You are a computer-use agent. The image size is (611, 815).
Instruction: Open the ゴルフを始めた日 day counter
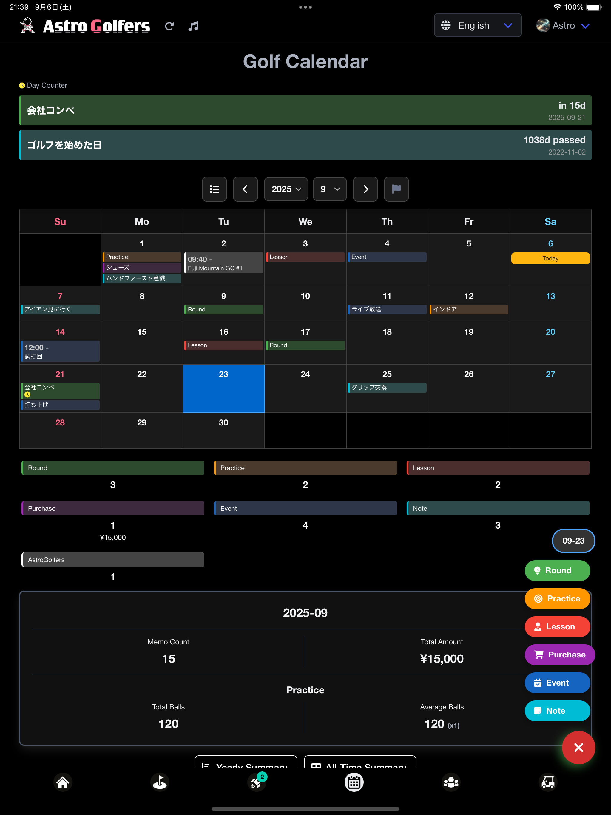(305, 145)
